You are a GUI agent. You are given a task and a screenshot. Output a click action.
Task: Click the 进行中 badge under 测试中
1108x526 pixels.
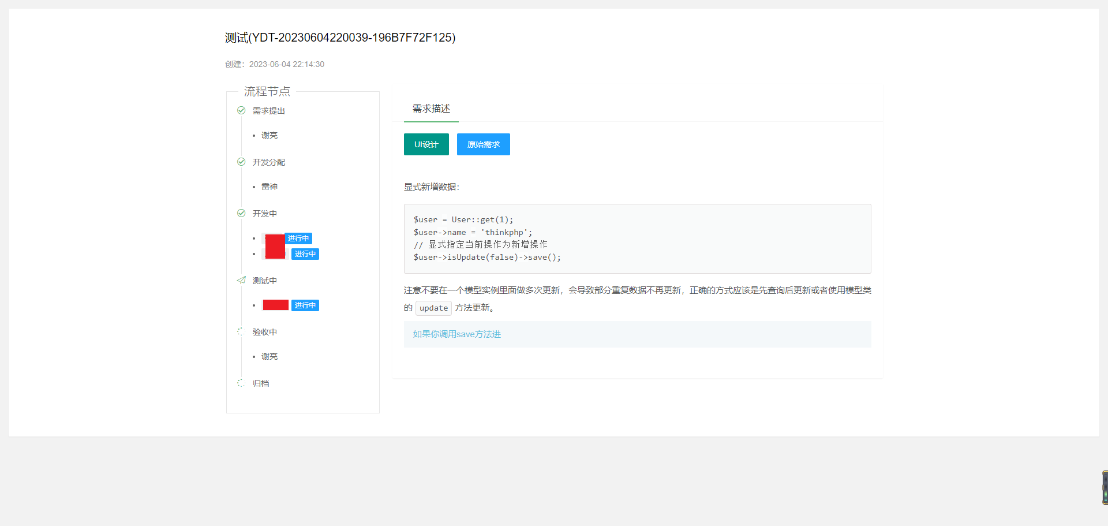coord(305,305)
